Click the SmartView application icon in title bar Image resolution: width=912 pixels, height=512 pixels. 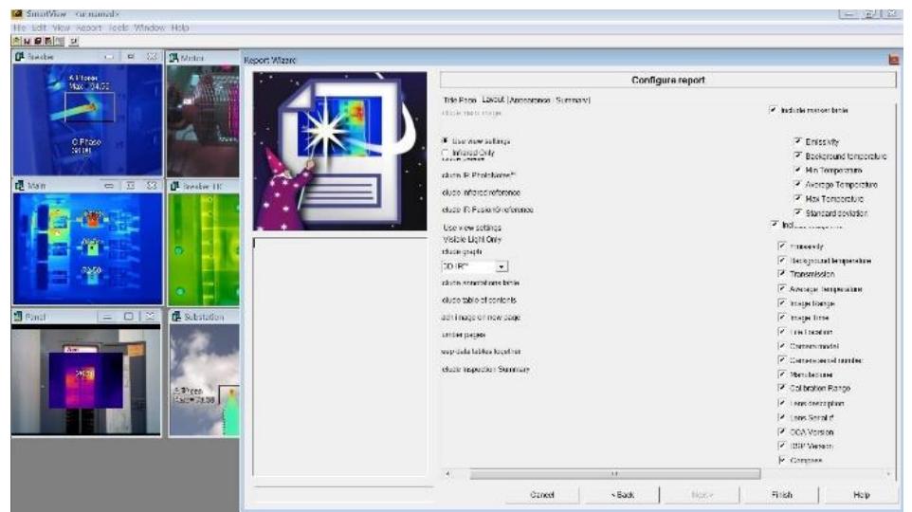(x=17, y=13)
